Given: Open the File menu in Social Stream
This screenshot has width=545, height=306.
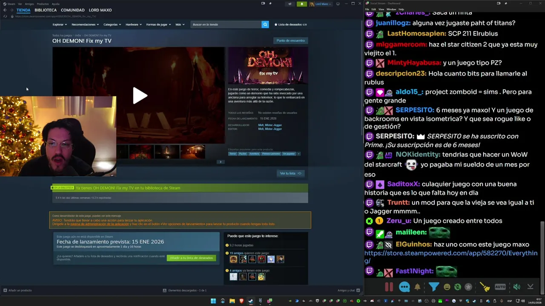Looking at the screenshot, I should pyautogui.click(x=367, y=9).
